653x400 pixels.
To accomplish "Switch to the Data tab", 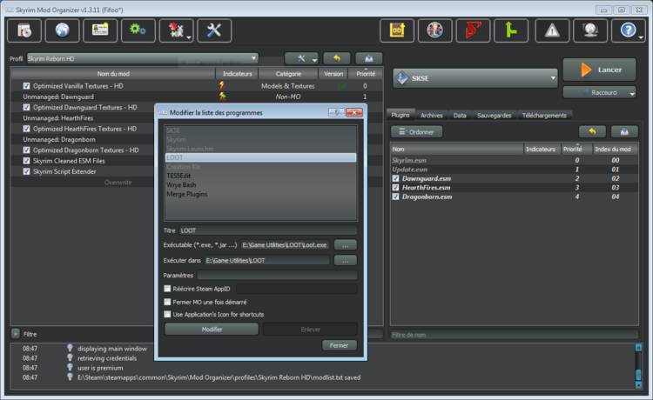I will tap(460, 116).
